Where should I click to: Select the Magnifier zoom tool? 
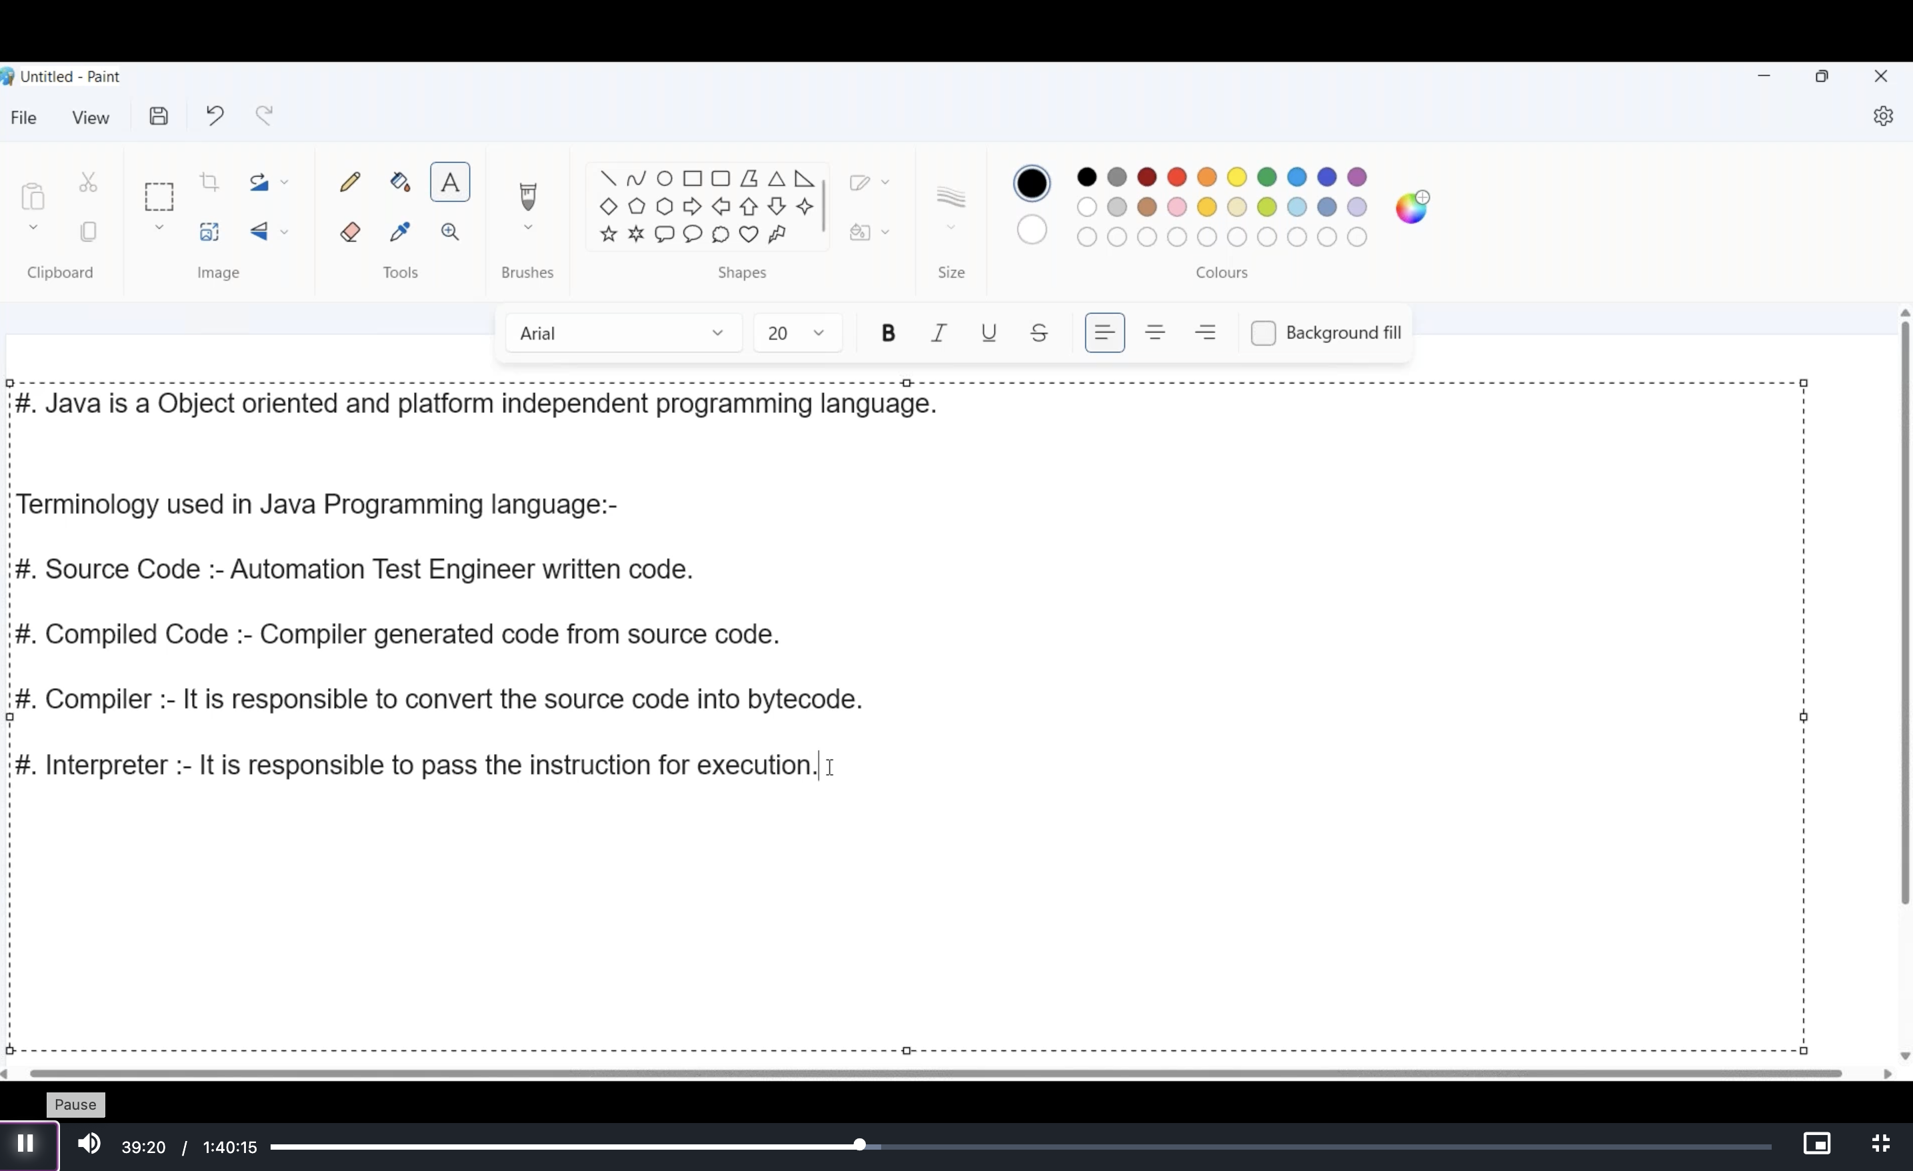448,230
